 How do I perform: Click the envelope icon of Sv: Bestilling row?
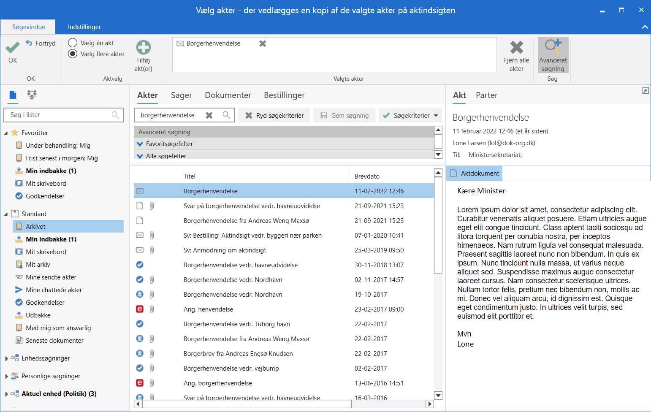click(x=140, y=235)
